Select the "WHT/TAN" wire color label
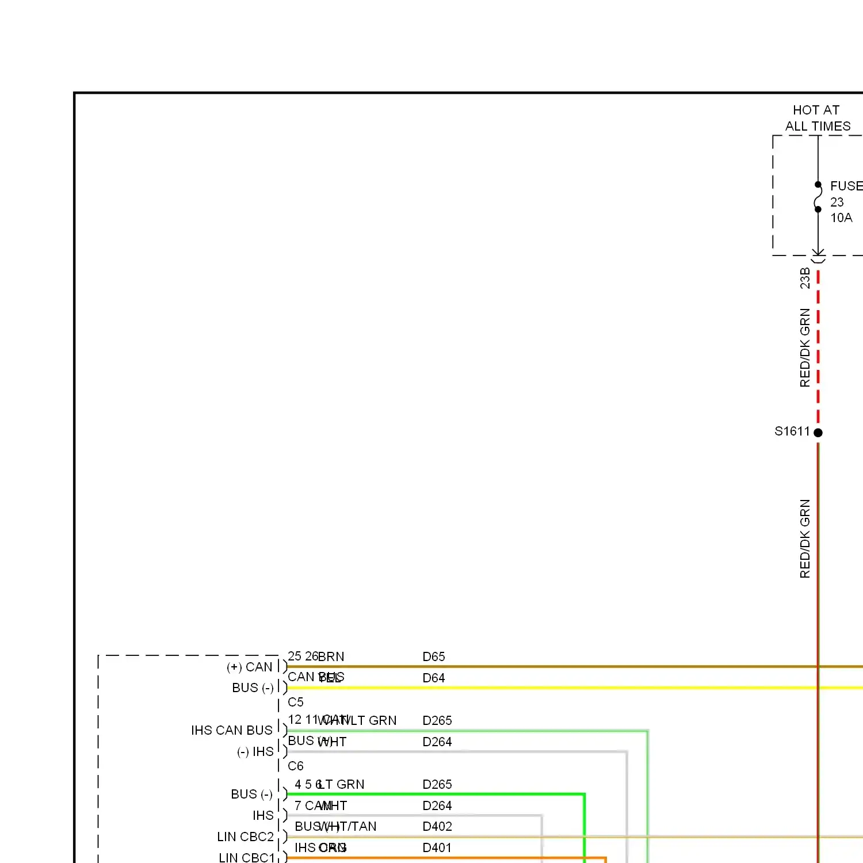Viewport: 863px width, 863px height. coord(347,826)
